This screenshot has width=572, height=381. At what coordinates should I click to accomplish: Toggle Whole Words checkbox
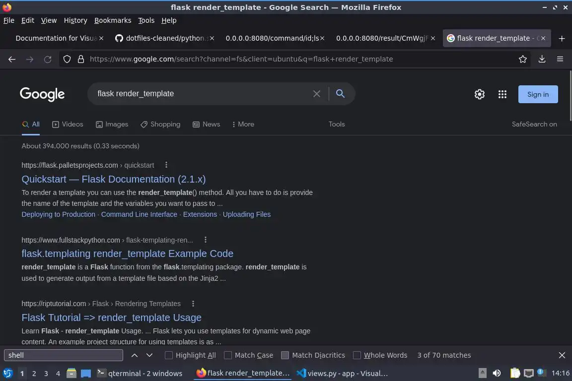tap(380, 355)
